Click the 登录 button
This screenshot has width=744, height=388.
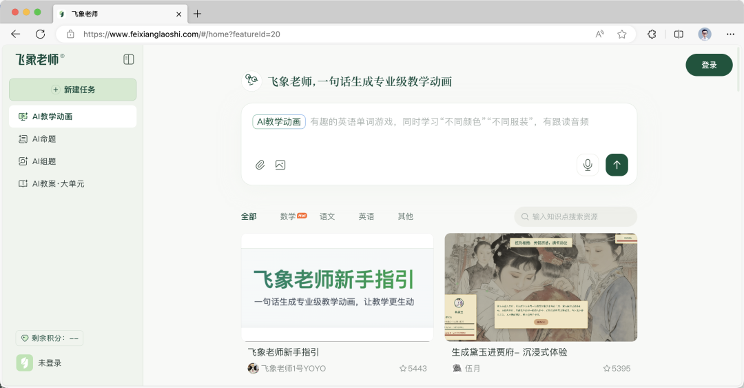[709, 65]
